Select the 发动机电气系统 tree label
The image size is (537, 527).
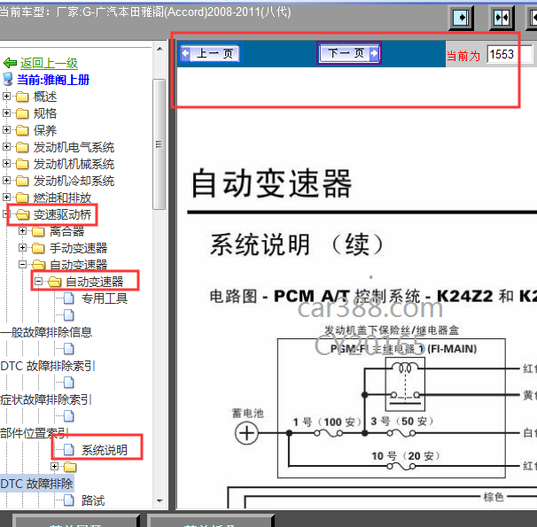coord(74,148)
